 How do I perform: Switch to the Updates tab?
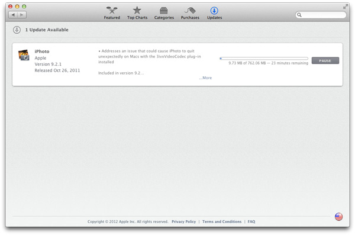[214, 13]
